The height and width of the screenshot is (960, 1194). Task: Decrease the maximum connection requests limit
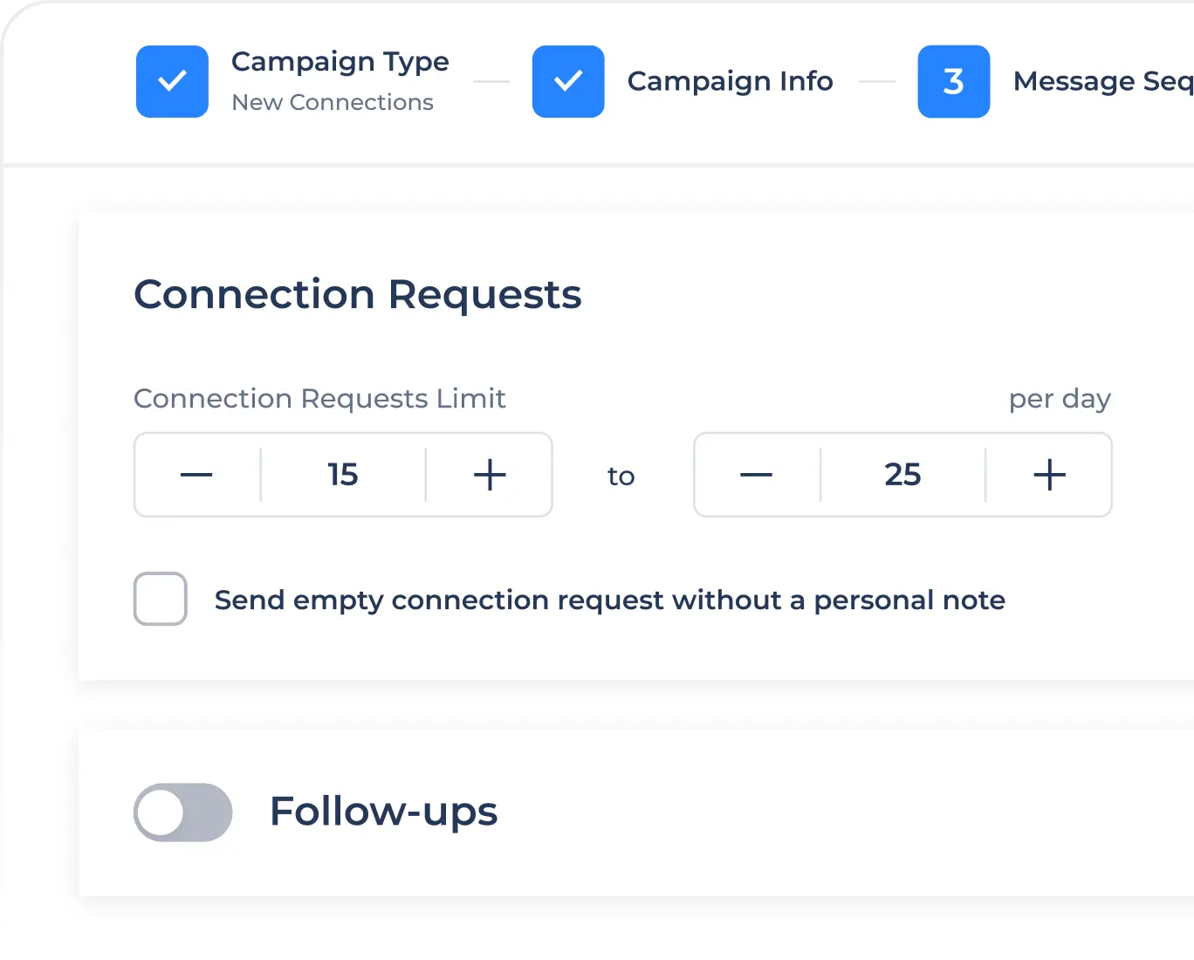[x=756, y=475]
